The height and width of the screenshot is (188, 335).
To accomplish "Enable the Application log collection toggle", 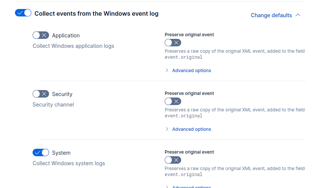I will point(41,35).
